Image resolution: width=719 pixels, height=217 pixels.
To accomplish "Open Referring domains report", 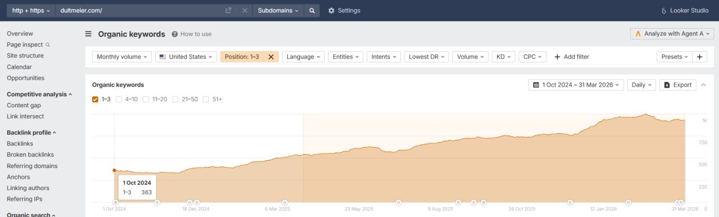I will (x=32, y=166).
